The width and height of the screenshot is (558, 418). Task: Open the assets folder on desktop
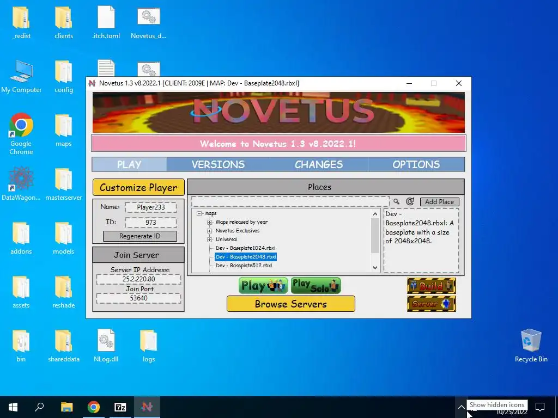pyautogui.click(x=21, y=292)
